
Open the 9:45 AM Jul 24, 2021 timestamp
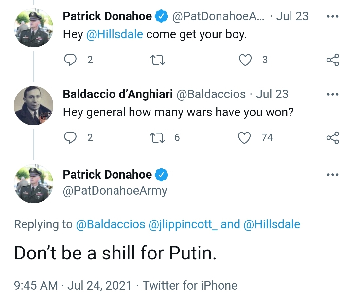click(x=73, y=286)
